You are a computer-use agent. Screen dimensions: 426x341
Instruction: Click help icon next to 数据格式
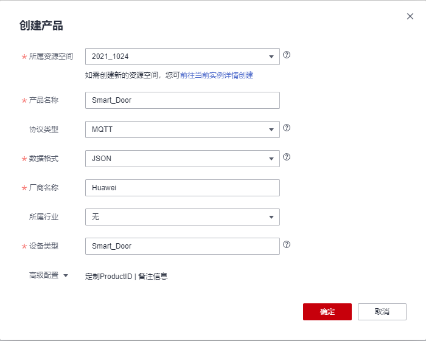click(287, 157)
